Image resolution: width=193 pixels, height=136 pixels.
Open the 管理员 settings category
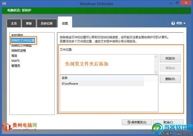tap(16, 66)
